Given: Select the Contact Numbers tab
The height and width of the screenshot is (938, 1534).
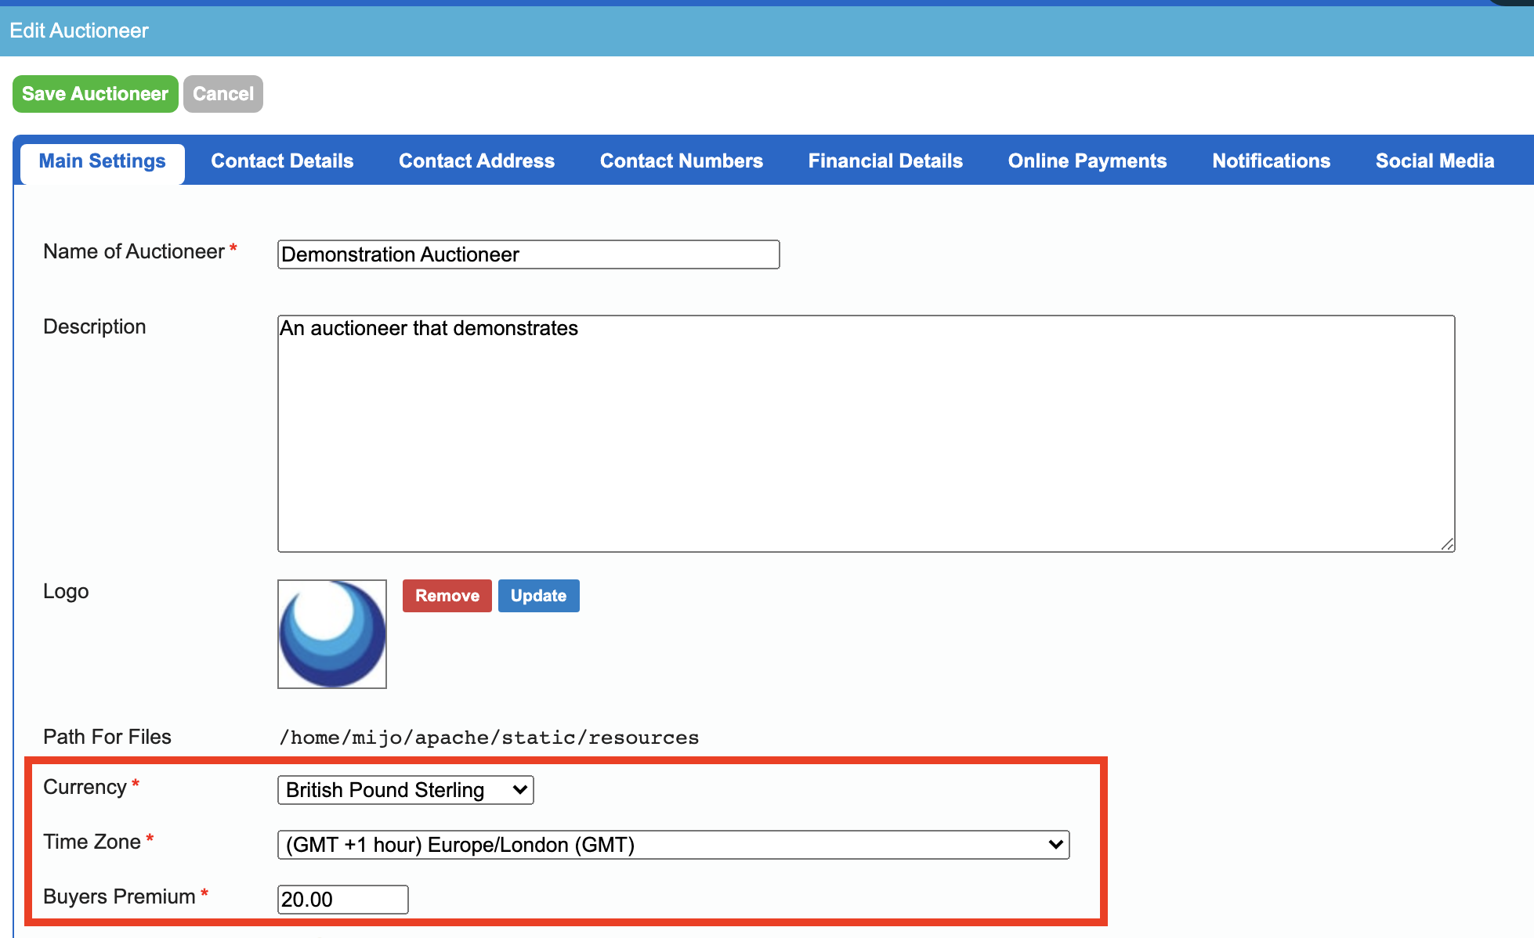Looking at the screenshot, I should coord(681,161).
